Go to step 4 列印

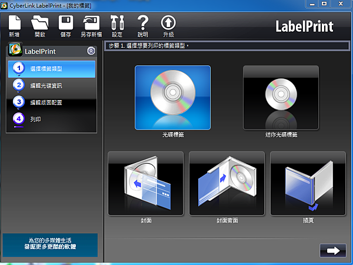[52, 119]
